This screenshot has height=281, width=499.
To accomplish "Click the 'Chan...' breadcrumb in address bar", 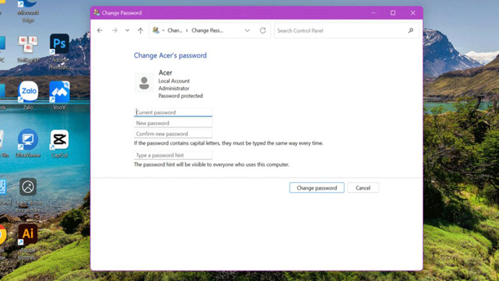I will pos(175,31).
